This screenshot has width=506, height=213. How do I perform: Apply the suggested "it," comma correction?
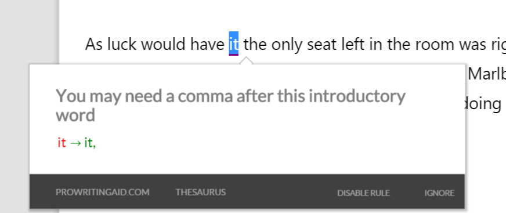point(90,142)
